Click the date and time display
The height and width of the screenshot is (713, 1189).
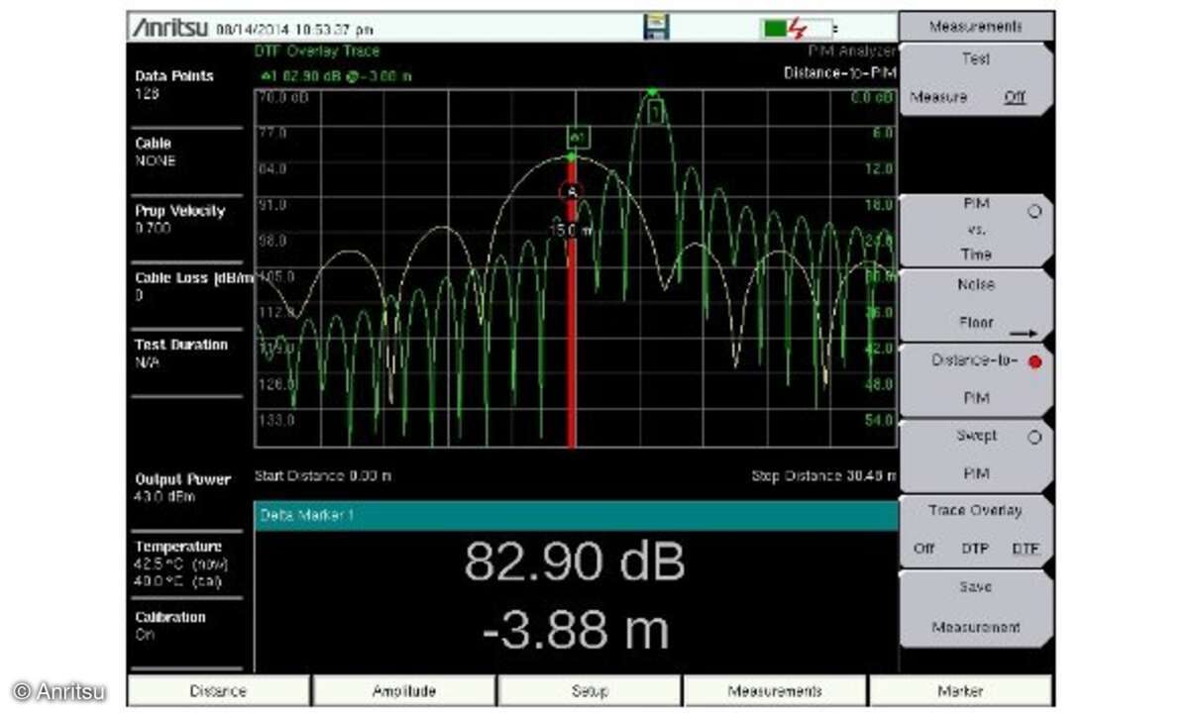294,29
